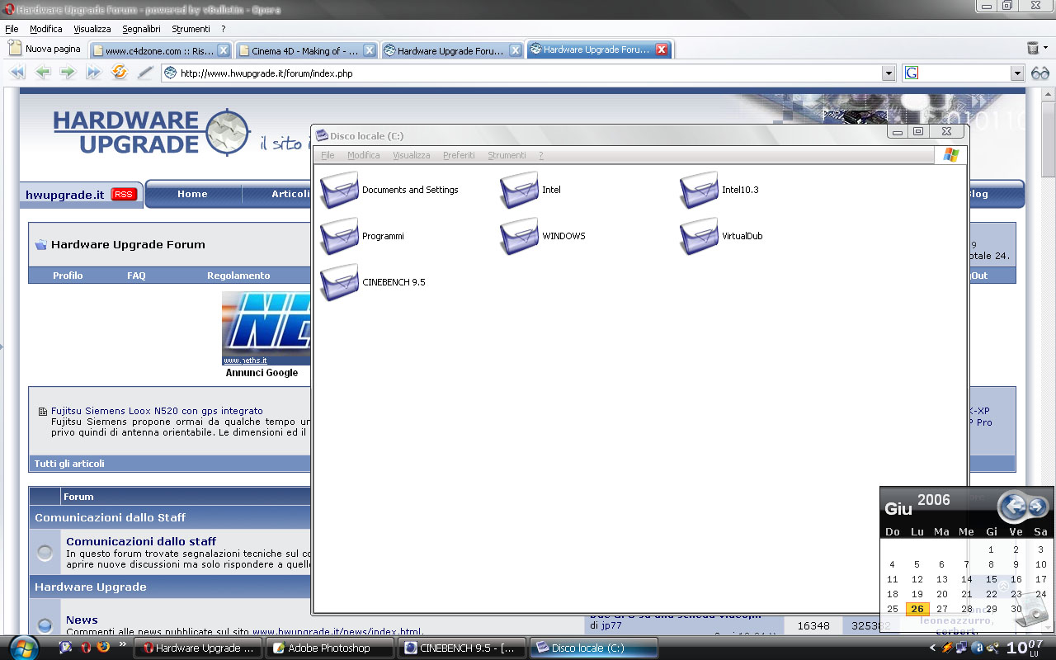Open the Intel folder icon
Screen dimensions: 1056x660
(519, 190)
